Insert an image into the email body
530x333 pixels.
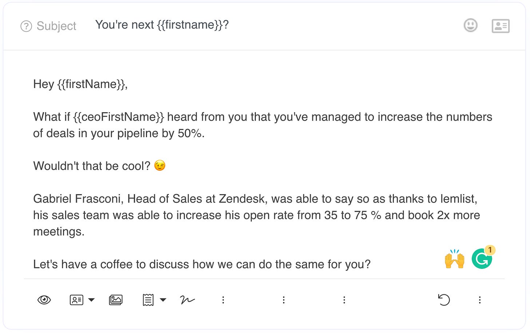point(116,299)
